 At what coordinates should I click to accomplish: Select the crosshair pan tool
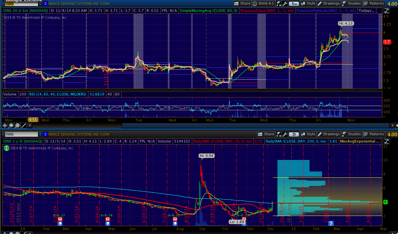pyautogui.click(x=5, y=125)
